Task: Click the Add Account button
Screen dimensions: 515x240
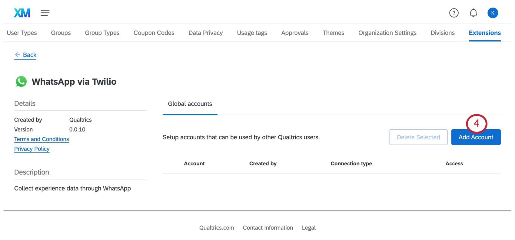Action: coord(476,137)
